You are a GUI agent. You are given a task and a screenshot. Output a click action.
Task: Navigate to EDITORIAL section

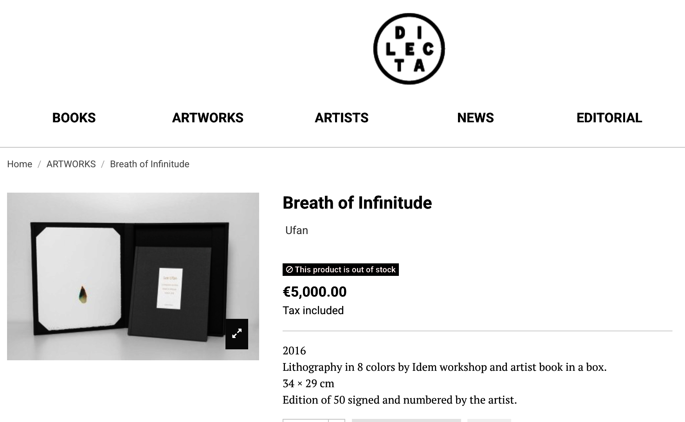coord(609,118)
